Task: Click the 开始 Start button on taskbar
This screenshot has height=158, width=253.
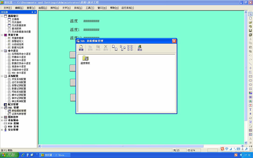Action: 10,155
